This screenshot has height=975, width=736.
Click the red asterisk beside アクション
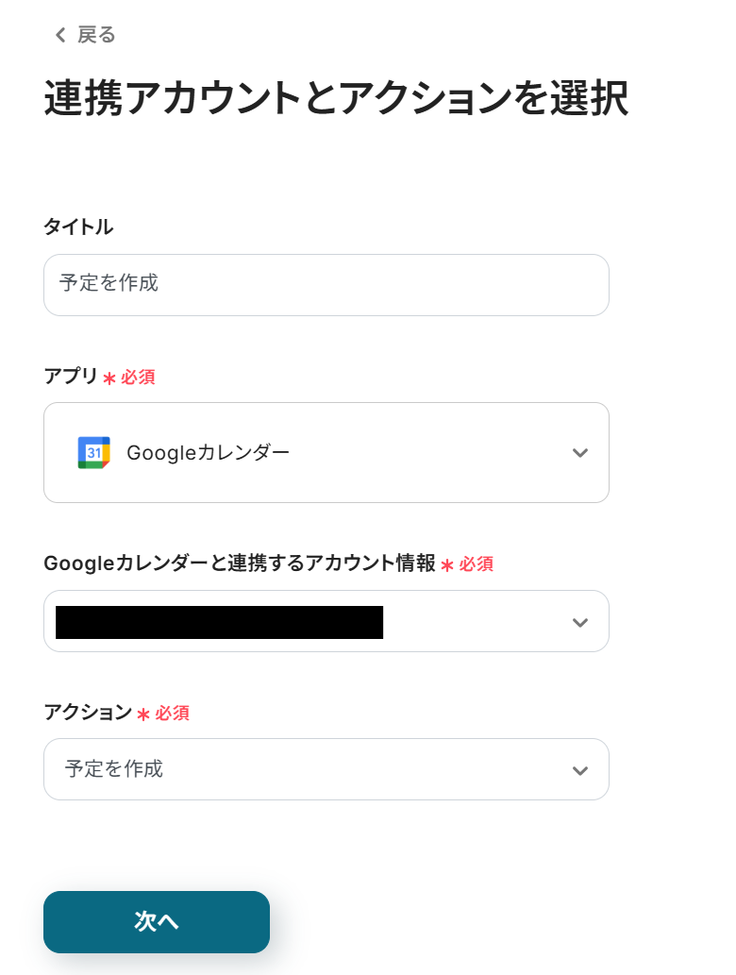143,714
